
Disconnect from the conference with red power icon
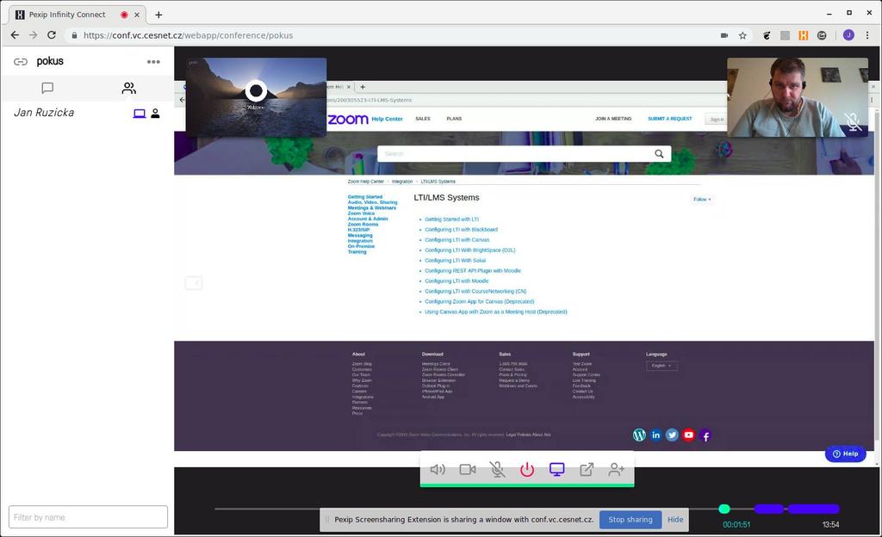point(527,469)
